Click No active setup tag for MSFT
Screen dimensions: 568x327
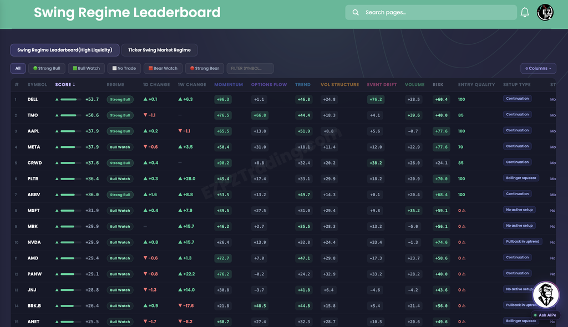tap(519, 210)
